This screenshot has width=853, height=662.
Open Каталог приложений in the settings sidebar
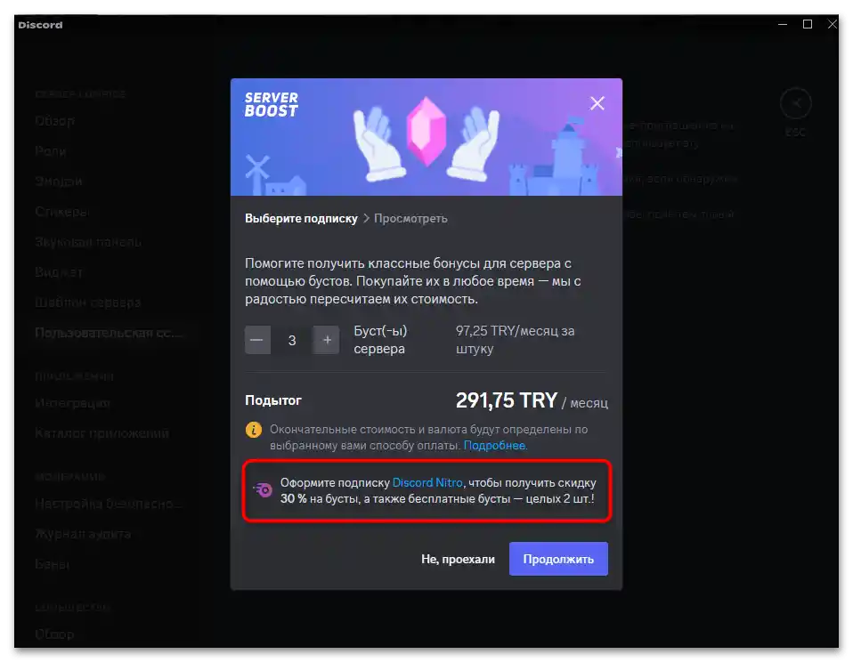(102, 433)
